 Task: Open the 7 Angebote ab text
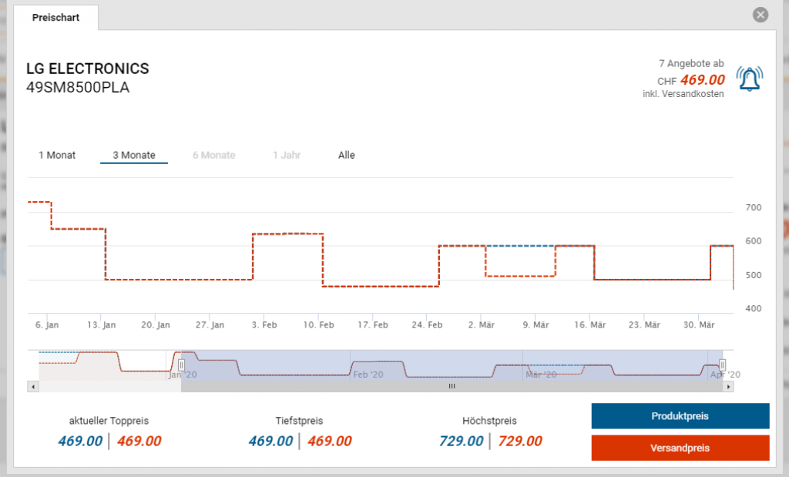691,63
